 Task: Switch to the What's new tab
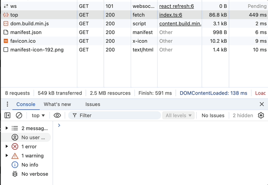pos(57,104)
